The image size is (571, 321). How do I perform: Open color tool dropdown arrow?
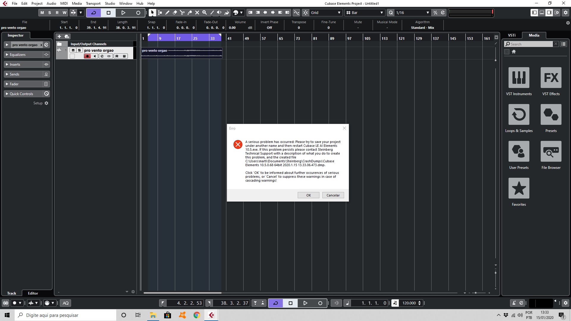pyautogui.click(x=241, y=12)
